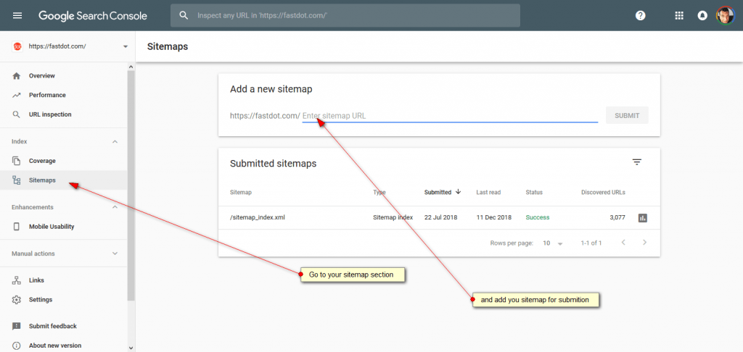Image resolution: width=743 pixels, height=352 pixels.
Task: Collapse the Index section
Action: (115, 141)
